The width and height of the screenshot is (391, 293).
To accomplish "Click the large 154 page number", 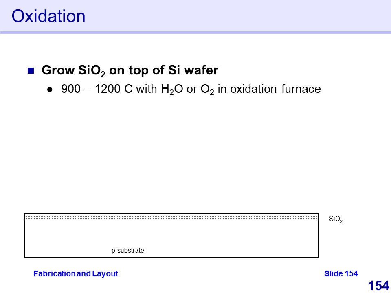I will pyautogui.click(x=378, y=286).
